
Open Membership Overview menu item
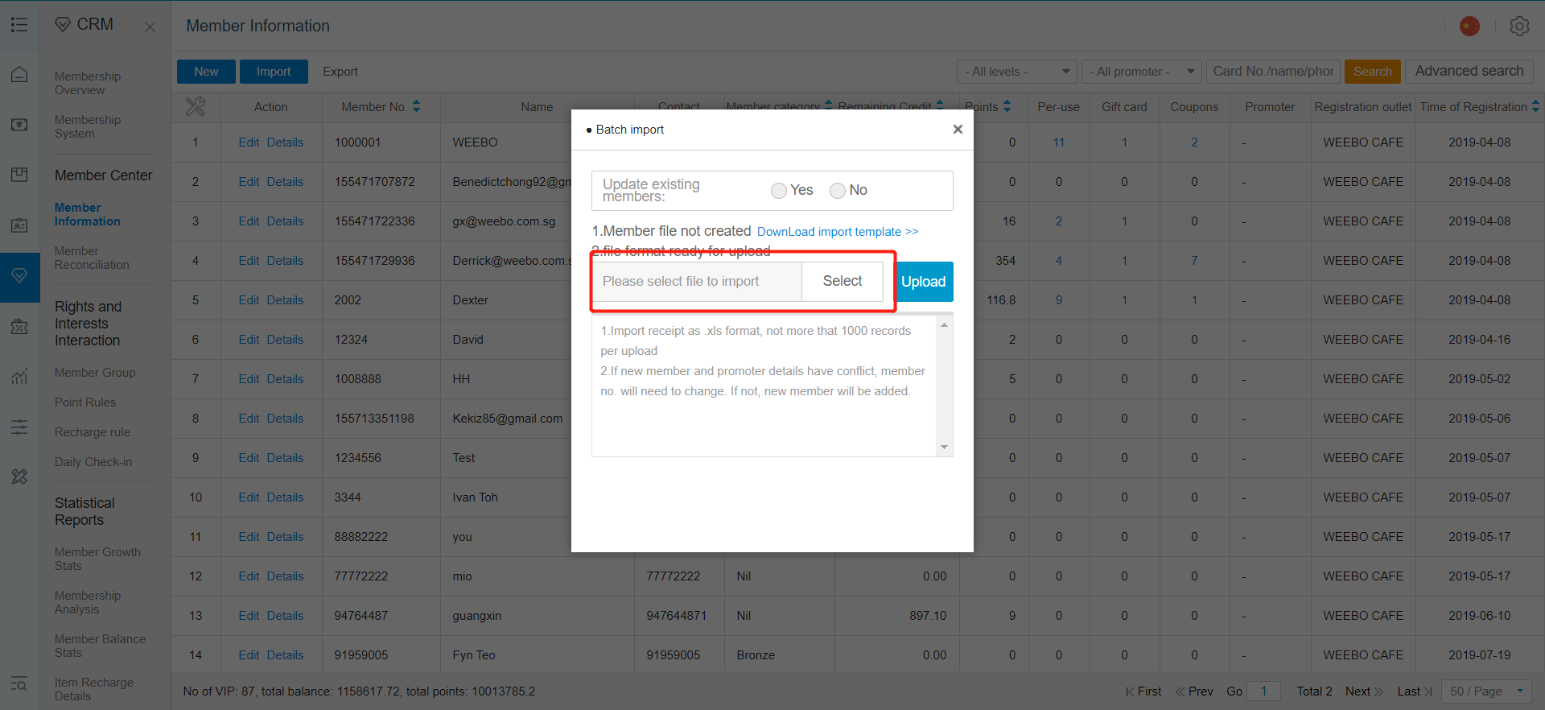pos(88,83)
